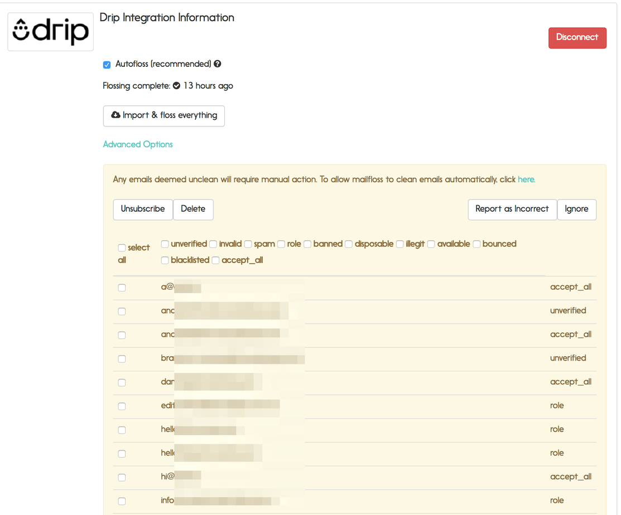Enable the bounced filter checkbox

click(x=476, y=244)
